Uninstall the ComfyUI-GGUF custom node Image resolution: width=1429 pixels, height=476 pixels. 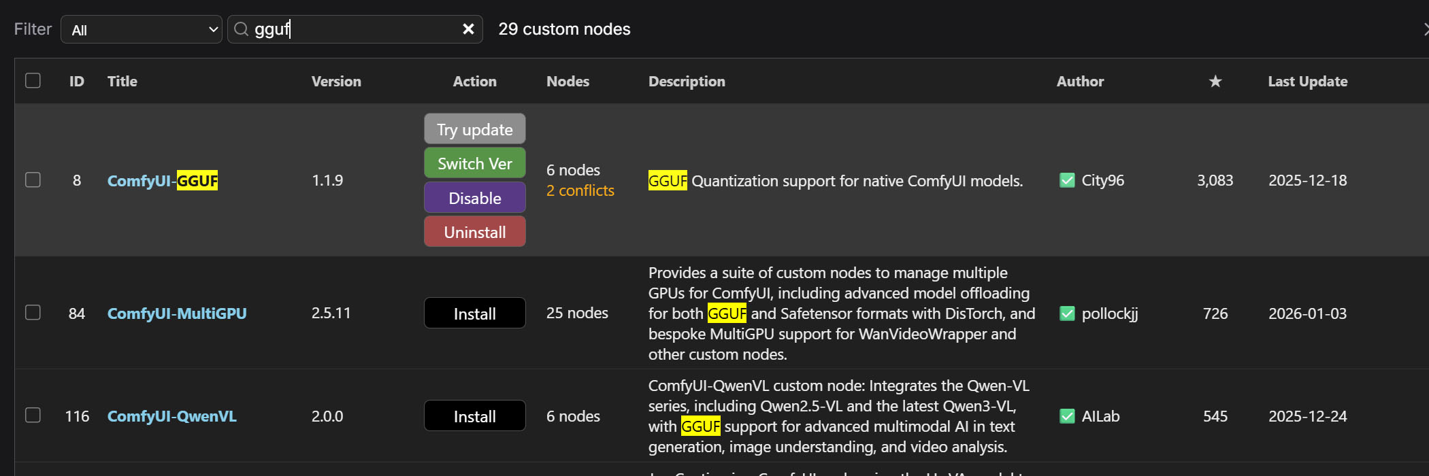click(x=474, y=232)
